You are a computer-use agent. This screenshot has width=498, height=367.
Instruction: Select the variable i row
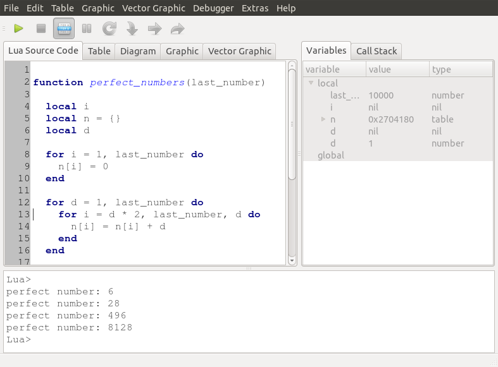397,107
